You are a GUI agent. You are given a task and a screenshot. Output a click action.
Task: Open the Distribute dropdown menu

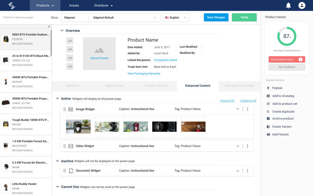pyautogui.click(x=103, y=6)
